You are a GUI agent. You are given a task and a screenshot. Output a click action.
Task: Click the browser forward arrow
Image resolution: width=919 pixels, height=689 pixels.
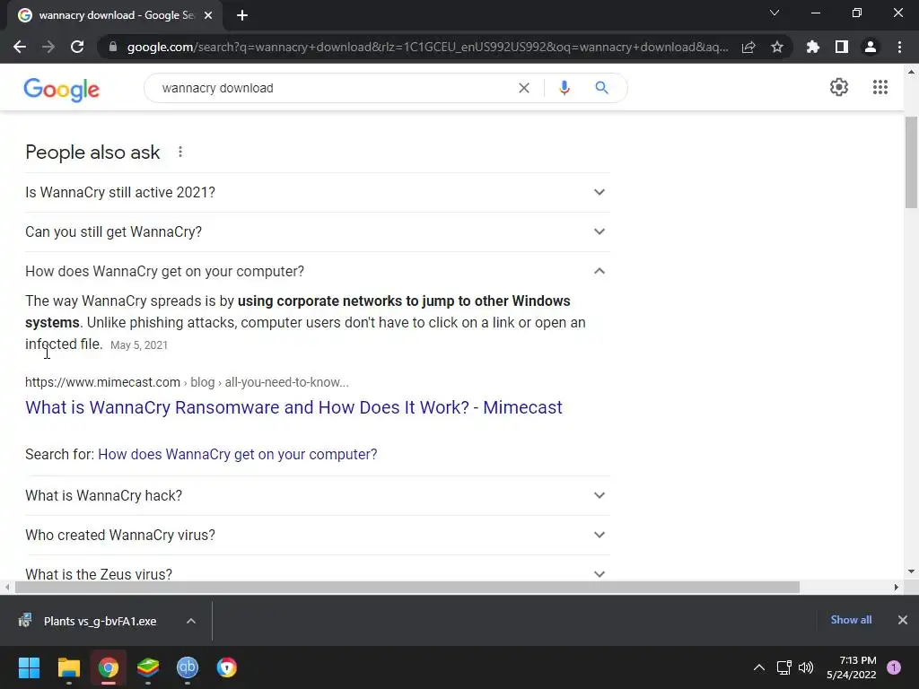(x=48, y=47)
